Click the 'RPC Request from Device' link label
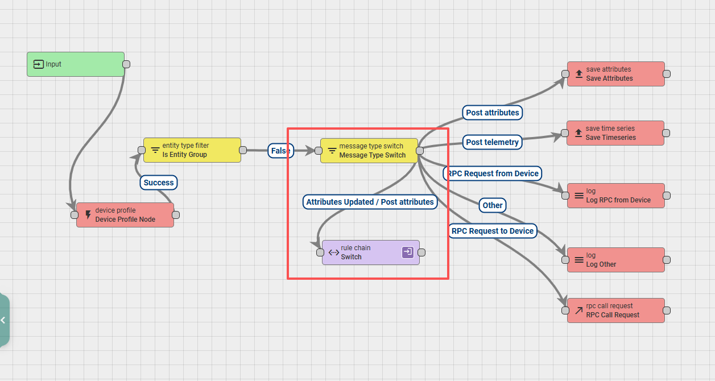This screenshot has height=381, width=715. point(492,173)
